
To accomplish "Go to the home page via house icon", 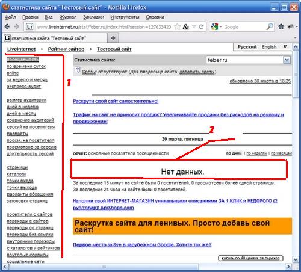I will pyautogui.click(x=281, y=26).
